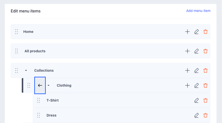Click the Add menu item link
Viewport: 222px width, 123px height.
coord(198,11)
